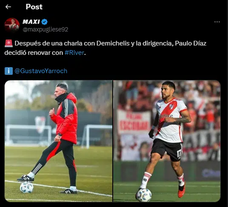Click the red siren emoji in the post

9,43
